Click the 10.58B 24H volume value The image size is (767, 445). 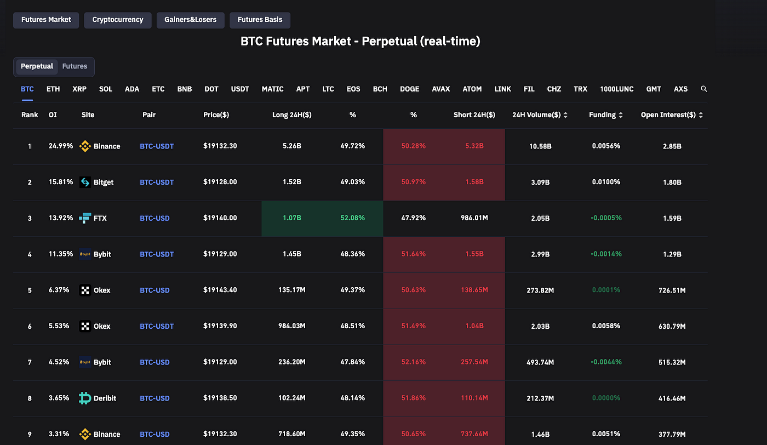tap(540, 146)
